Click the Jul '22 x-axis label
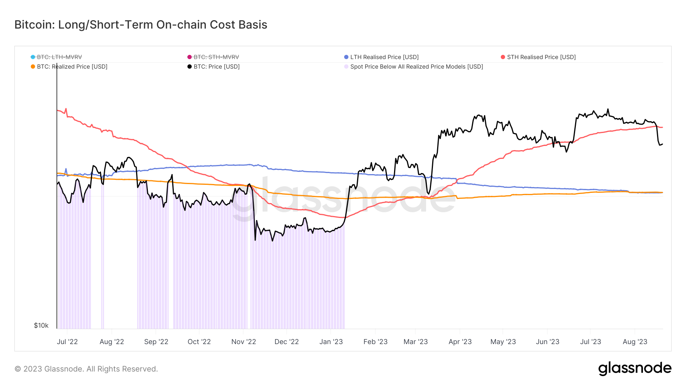This screenshot has height=386, width=686. click(x=67, y=342)
